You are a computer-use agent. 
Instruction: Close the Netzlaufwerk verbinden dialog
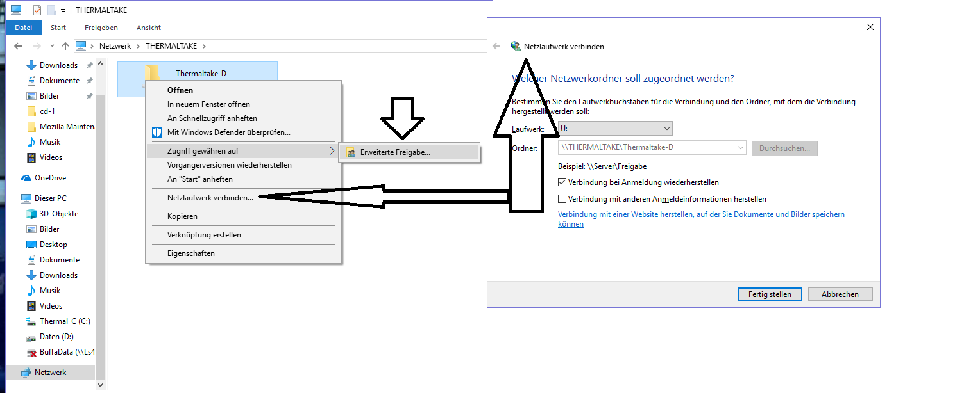tap(870, 27)
